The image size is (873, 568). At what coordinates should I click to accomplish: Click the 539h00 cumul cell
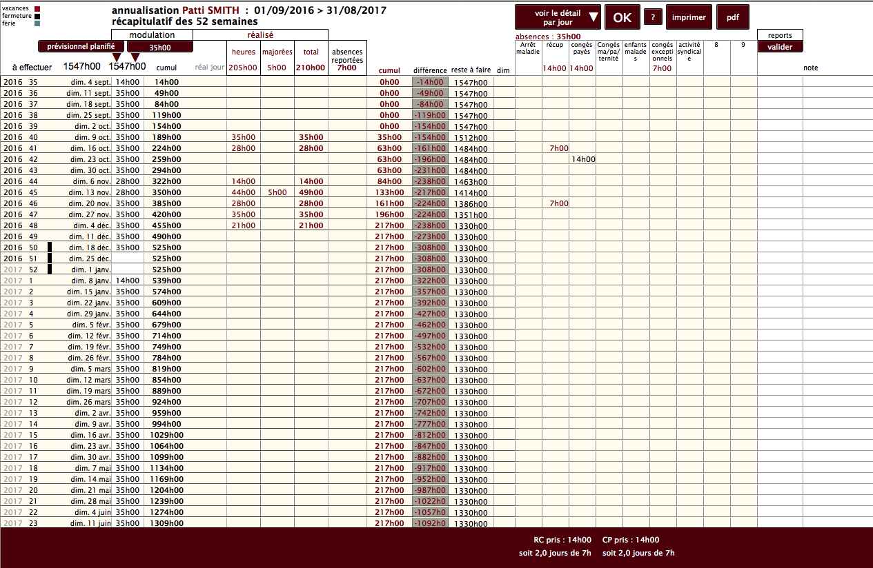(x=166, y=281)
